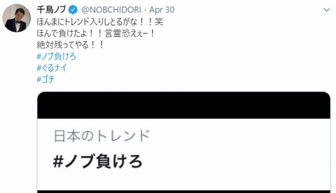The width and height of the screenshot is (336, 193).
Task: Open the #ゴチ hashtag link
Action: point(46,80)
